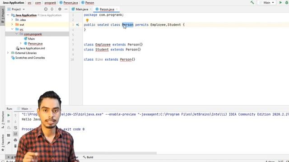Open the Structure side tool tab
The width and height of the screenshot is (289, 162).
point(3,120)
